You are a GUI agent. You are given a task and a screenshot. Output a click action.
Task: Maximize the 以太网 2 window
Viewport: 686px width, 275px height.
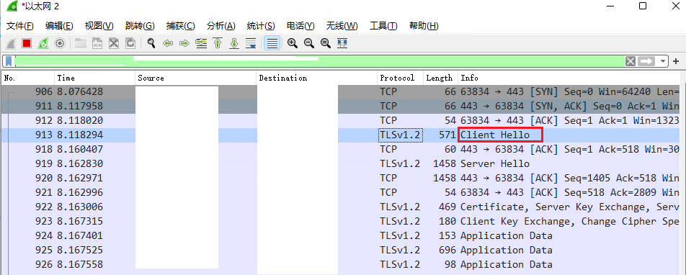click(x=643, y=6)
